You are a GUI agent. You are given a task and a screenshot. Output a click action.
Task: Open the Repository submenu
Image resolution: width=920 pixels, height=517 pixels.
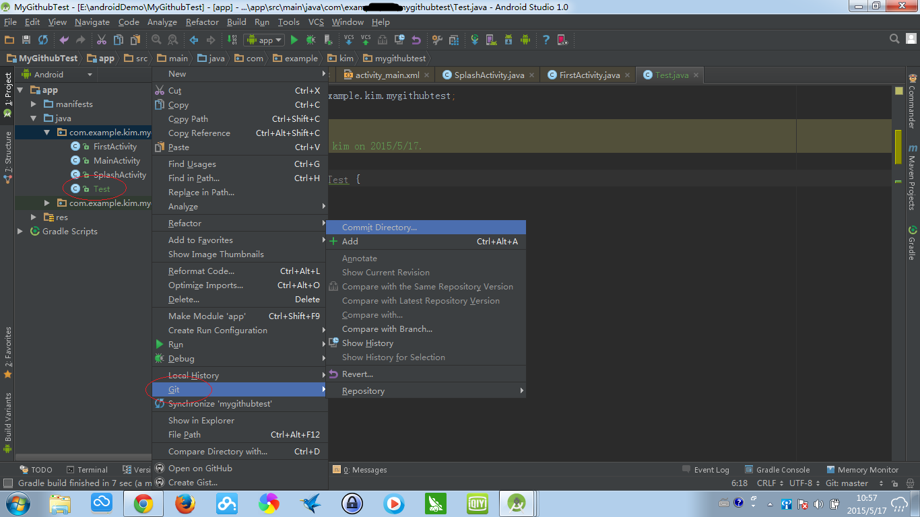click(x=426, y=391)
